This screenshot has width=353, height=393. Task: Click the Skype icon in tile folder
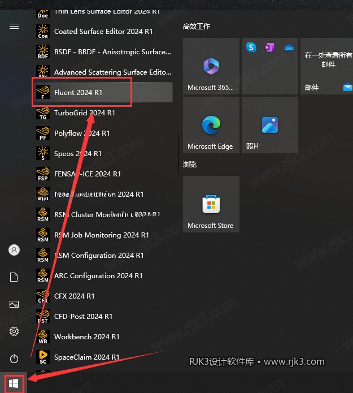click(251, 47)
